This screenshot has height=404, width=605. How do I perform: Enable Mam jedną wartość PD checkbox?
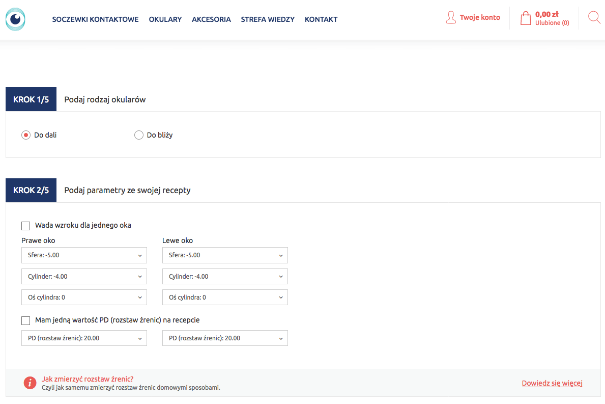click(26, 320)
